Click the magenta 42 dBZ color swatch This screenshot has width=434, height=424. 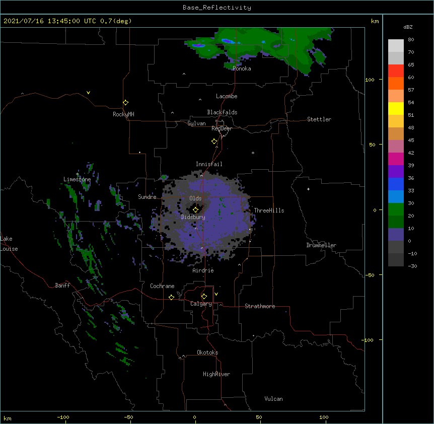[x=396, y=159]
